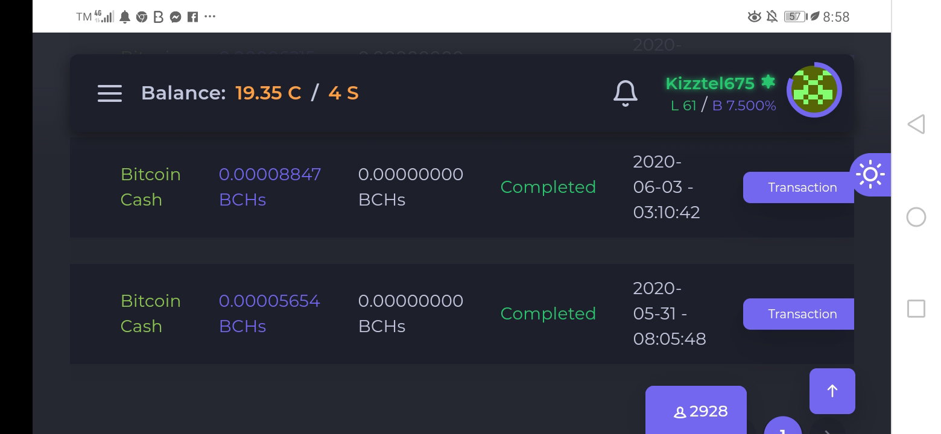The width and height of the screenshot is (941, 434).
Task: Open the hamburger navigation menu
Action: 110,93
